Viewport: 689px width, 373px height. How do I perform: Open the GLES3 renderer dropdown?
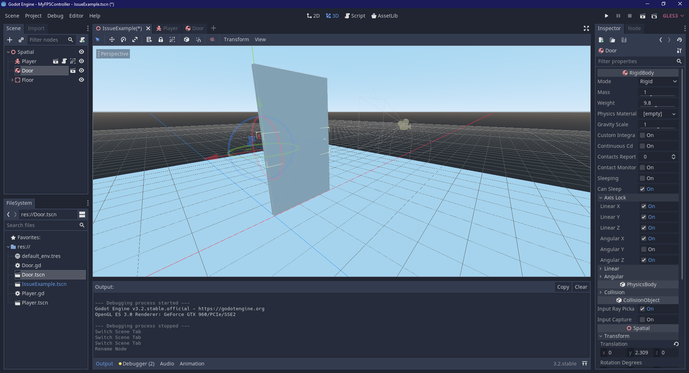tap(673, 16)
